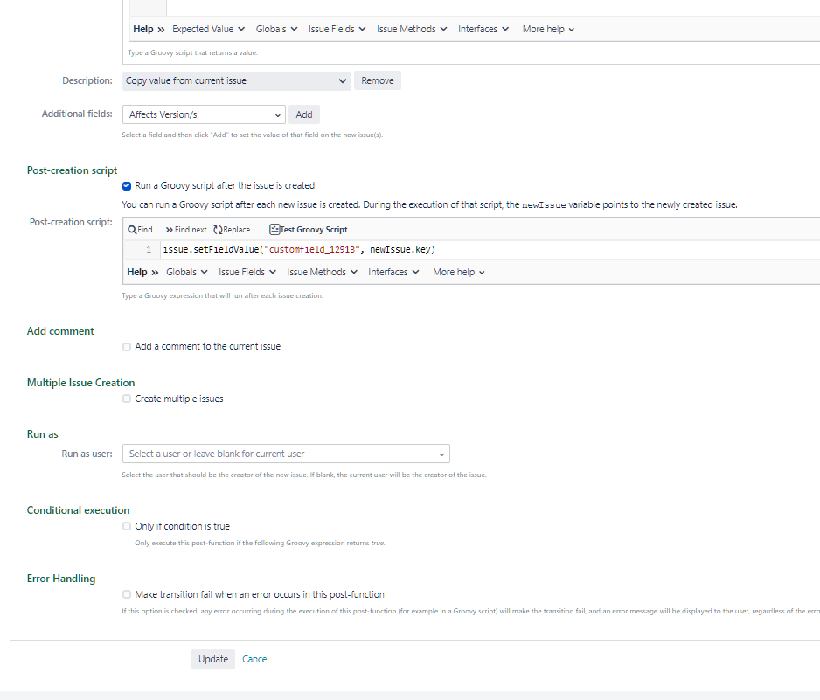The height and width of the screenshot is (700, 820).
Task: Click inside the post-creation script code line
Action: click(x=490, y=249)
